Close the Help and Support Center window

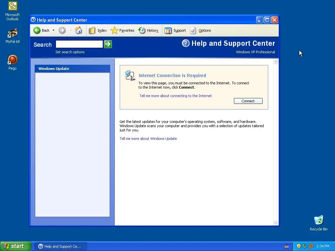click(274, 20)
